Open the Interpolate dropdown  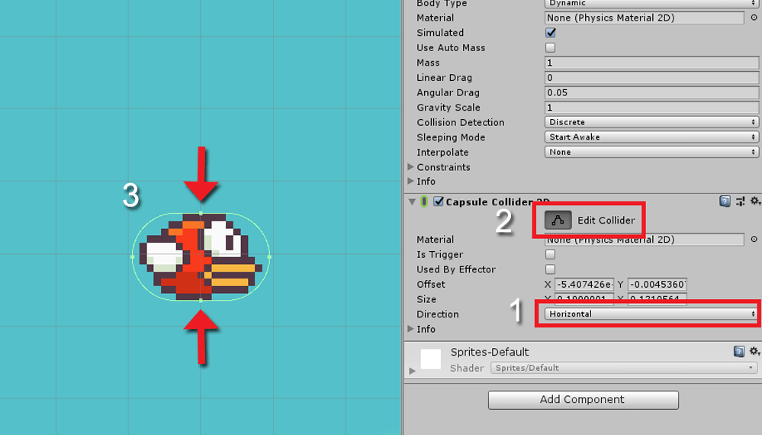point(651,152)
